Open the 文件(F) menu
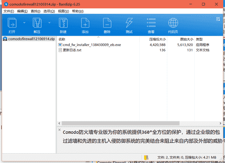Image resolution: width=225 pixels, height=163 pixels. (9, 11)
